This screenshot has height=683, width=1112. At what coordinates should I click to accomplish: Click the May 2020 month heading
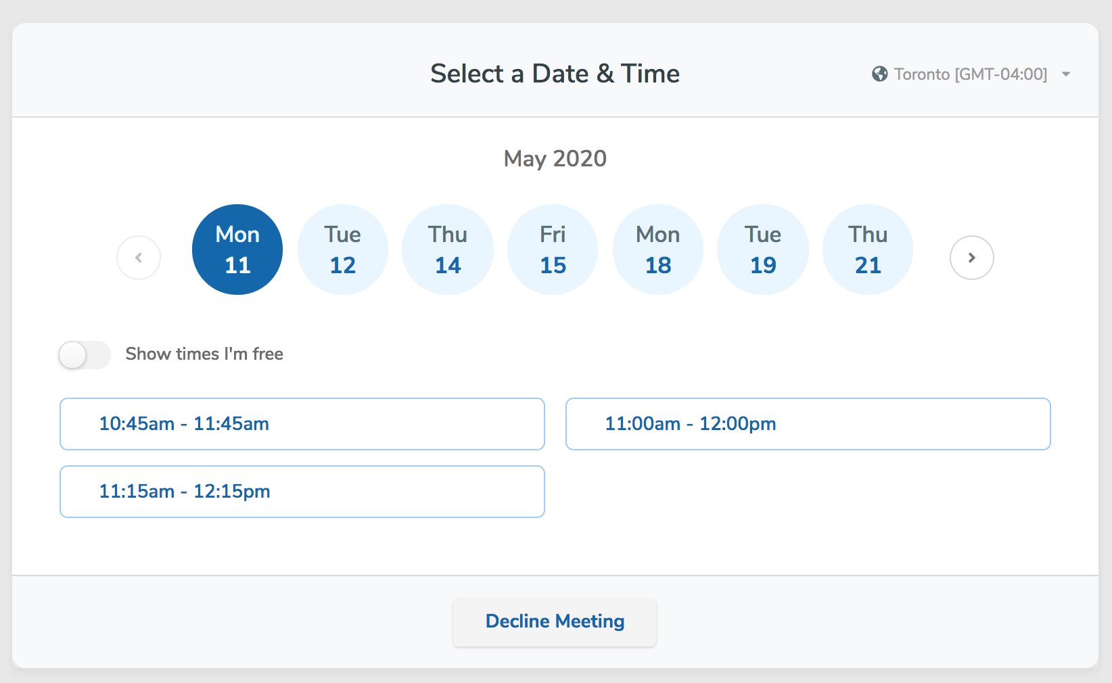pyautogui.click(x=555, y=159)
